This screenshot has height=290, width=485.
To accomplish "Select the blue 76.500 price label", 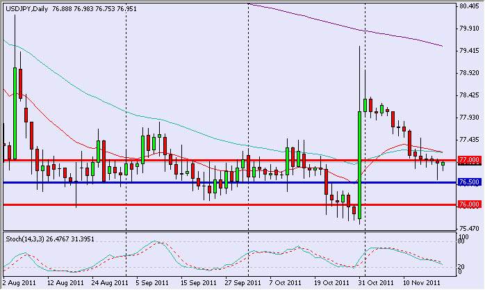I will (469, 182).
